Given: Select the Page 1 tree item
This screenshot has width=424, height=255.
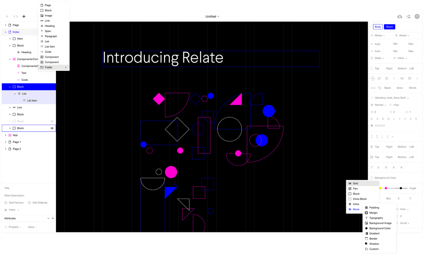Looking at the screenshot, I should click(17, 142).
